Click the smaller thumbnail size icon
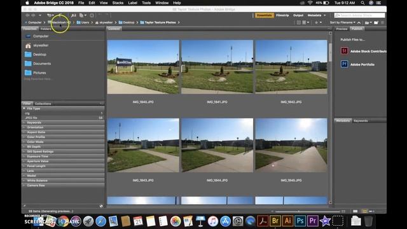Screen dimensions: 407x229 click(x=272, y=211)
